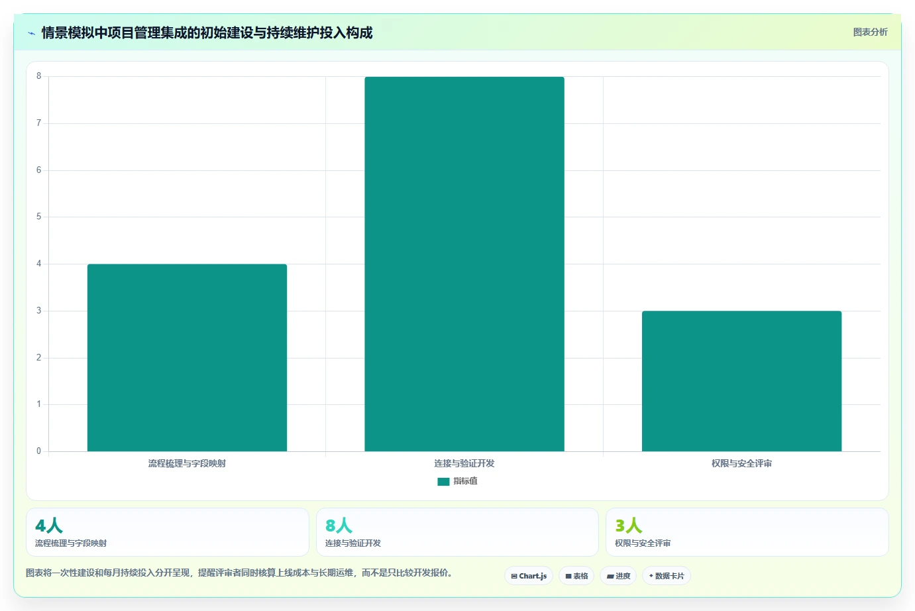Click the icon inside the 表格 chip
The height and width of the screenshot is (611, 915).
pos(568,577)
